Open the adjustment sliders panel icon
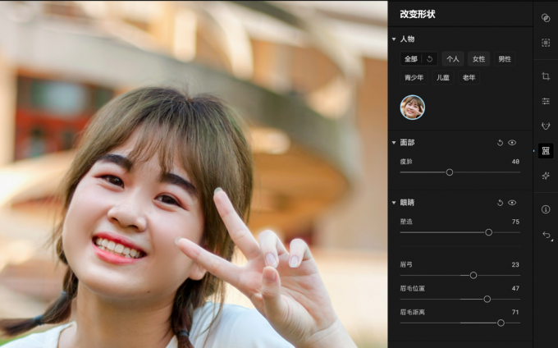The height and width of the screenshot is (348, 558). point(546,102)
